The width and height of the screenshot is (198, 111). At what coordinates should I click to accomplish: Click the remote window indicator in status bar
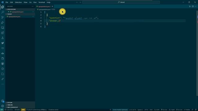[x=2, y=110]
